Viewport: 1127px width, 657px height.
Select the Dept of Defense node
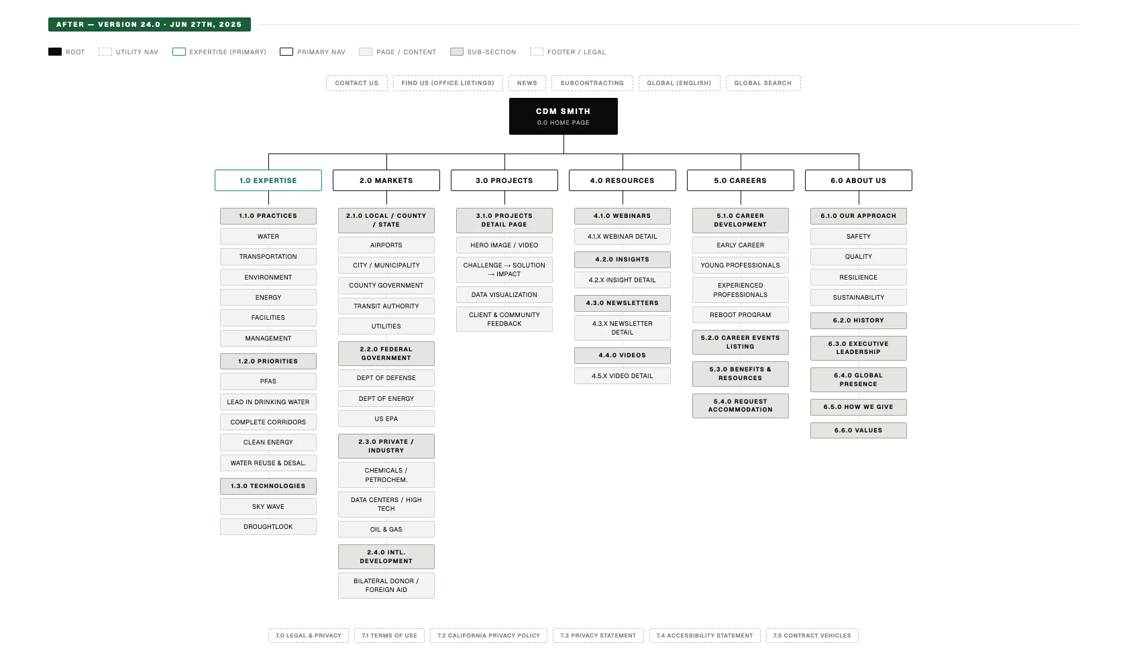[386, 378]
